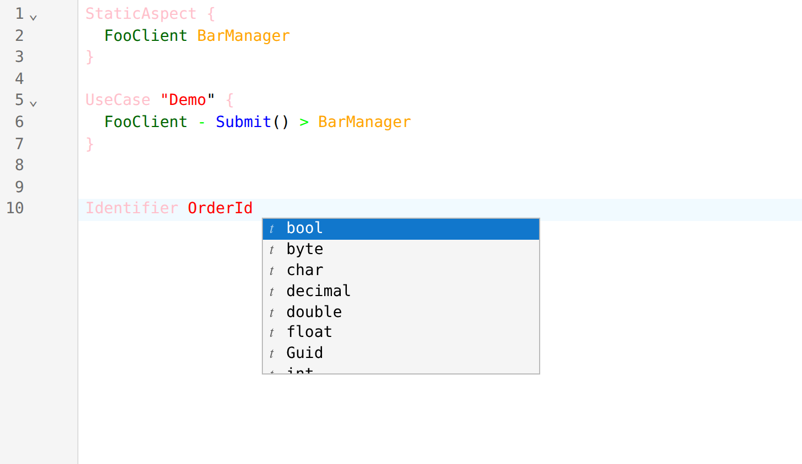This screenshot has height=464, width=802.
Task: Click BarManager on line 6
Action: [365, 122]
